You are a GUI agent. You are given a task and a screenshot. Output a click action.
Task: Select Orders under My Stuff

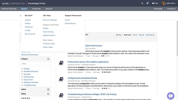click(28, 23)
